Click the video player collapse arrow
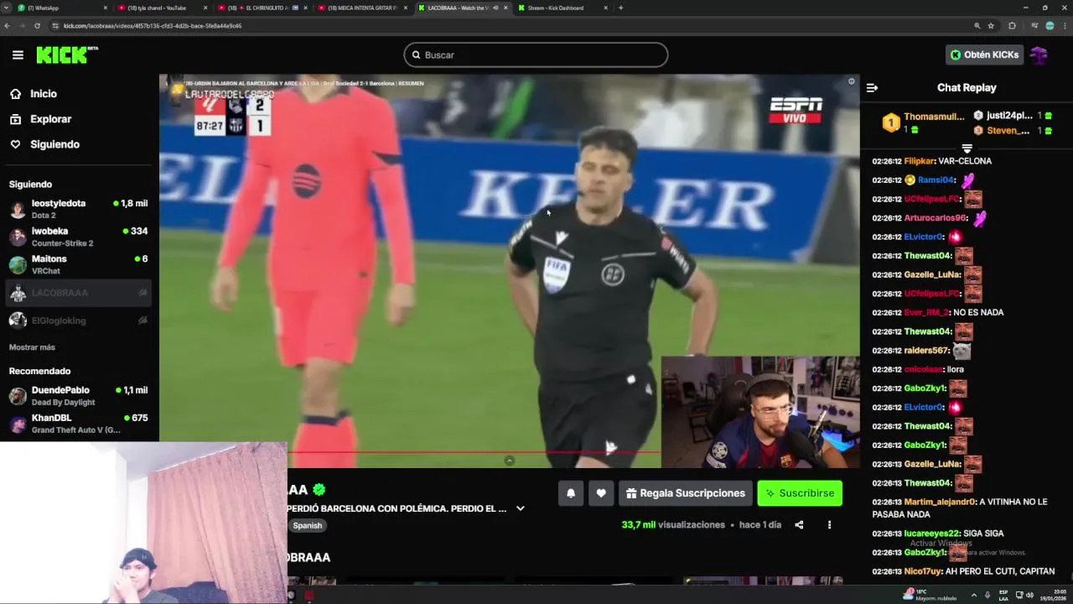The width and height of the screenshot is (1073, 604). pos(509,461)
